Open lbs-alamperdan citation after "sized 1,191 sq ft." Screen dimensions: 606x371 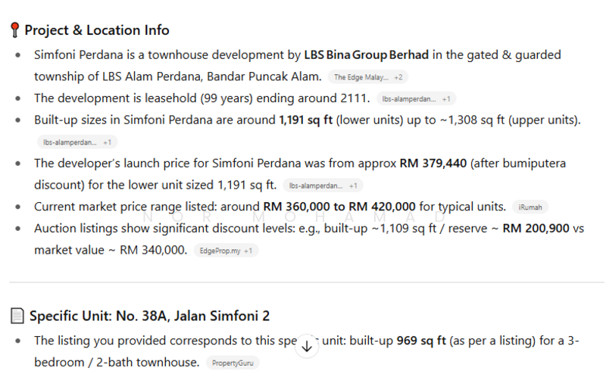point(316,185)
